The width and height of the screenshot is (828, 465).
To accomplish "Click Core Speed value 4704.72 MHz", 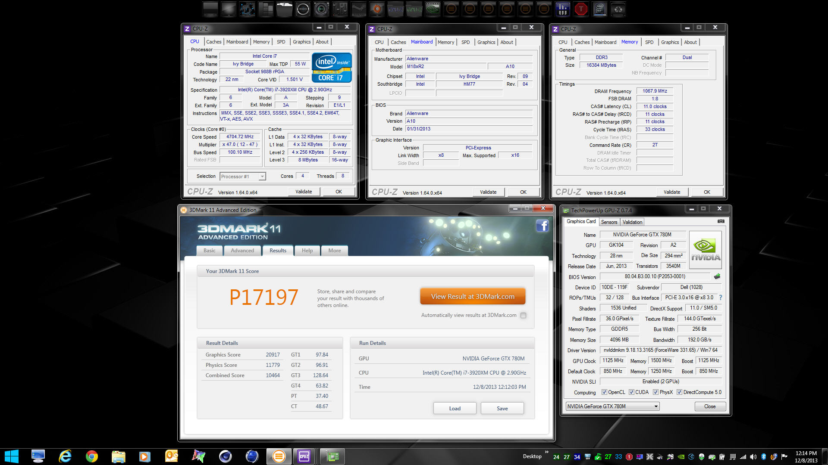I will pyautogui.click(x=240, y=136).
